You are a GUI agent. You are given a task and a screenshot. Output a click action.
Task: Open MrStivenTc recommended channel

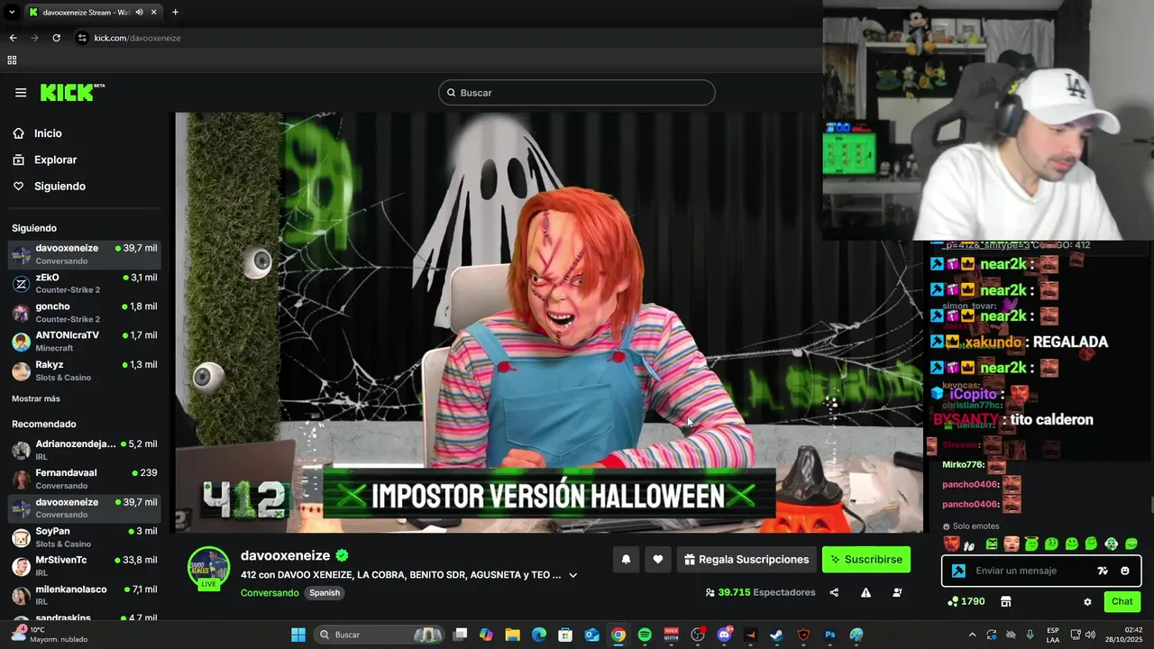click(x=85, y=566)
